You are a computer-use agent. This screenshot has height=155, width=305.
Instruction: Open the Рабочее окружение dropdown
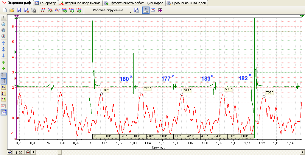pos(108,10)
